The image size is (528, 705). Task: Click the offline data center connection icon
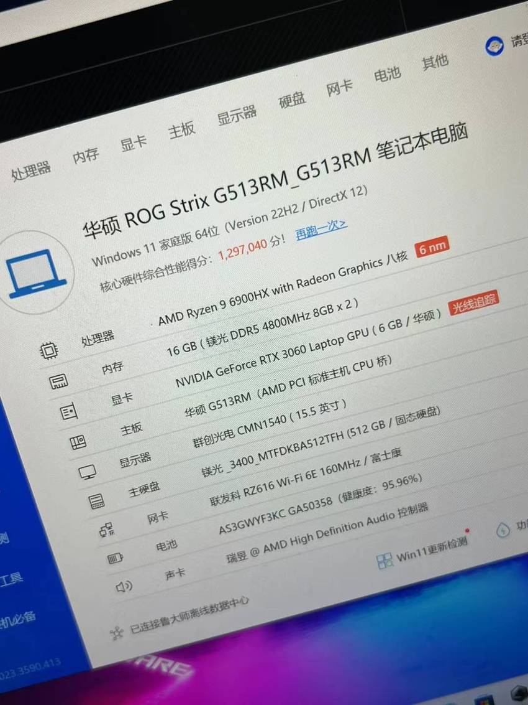click(117, 633)
